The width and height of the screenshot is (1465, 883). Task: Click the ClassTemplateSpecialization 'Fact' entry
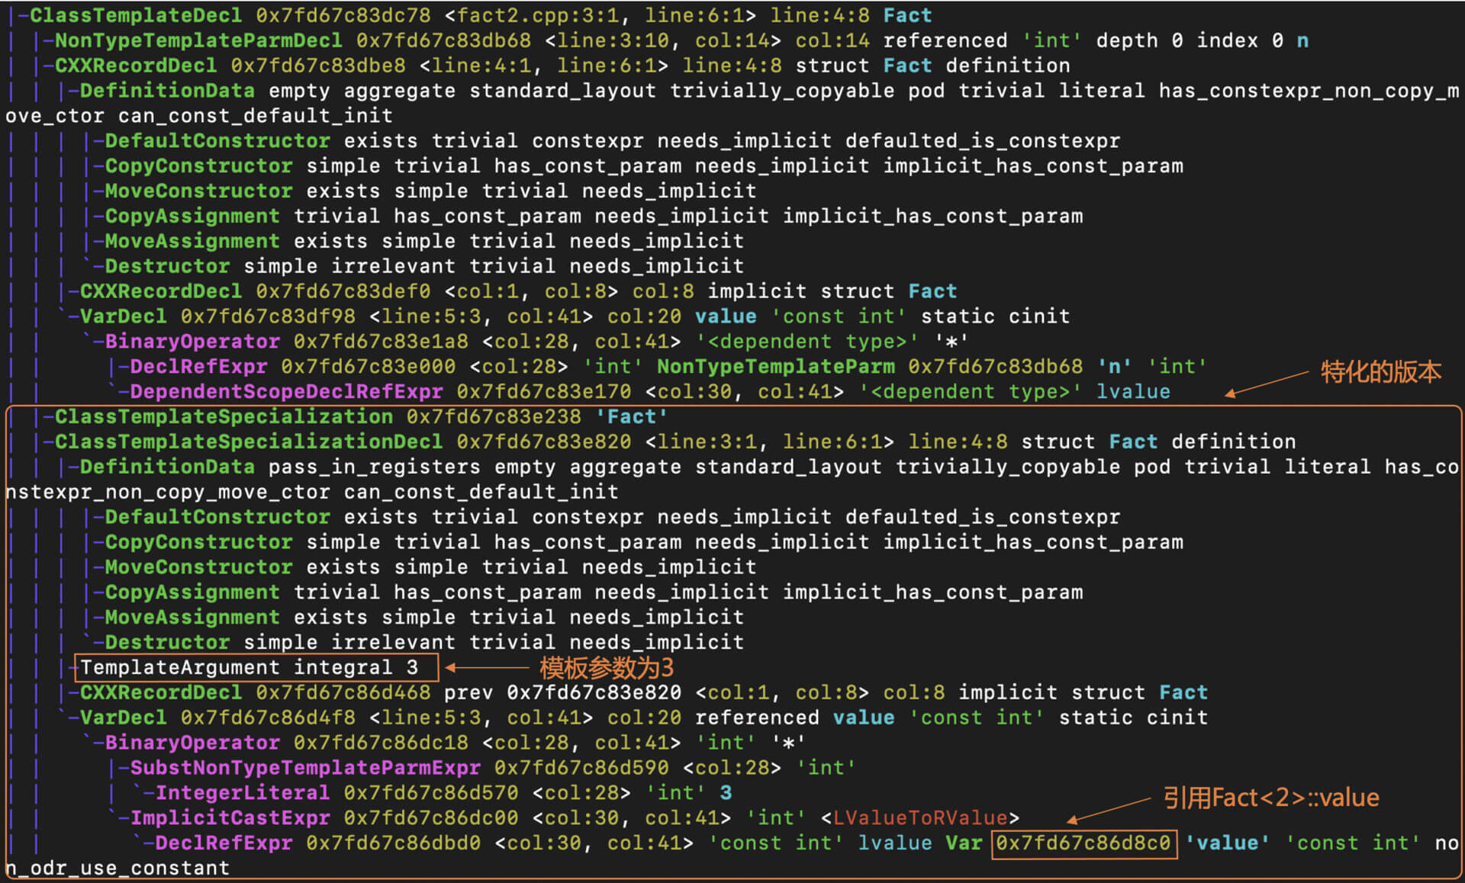coord(224,416)
